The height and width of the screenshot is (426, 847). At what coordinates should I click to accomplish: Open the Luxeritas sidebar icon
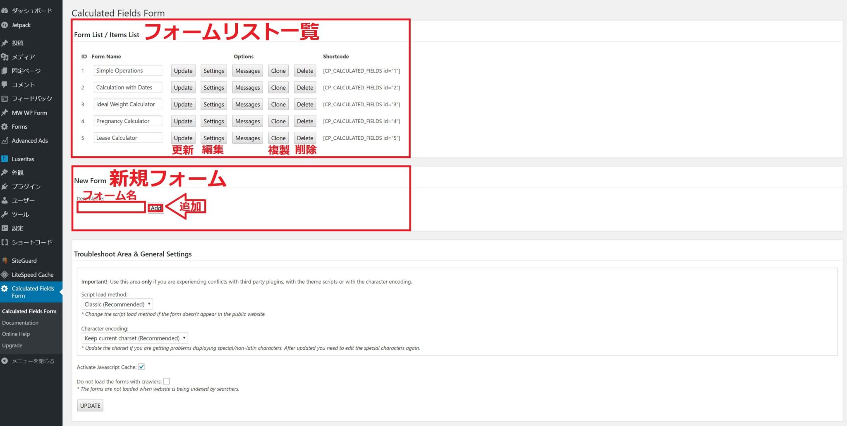pos(5,159)
